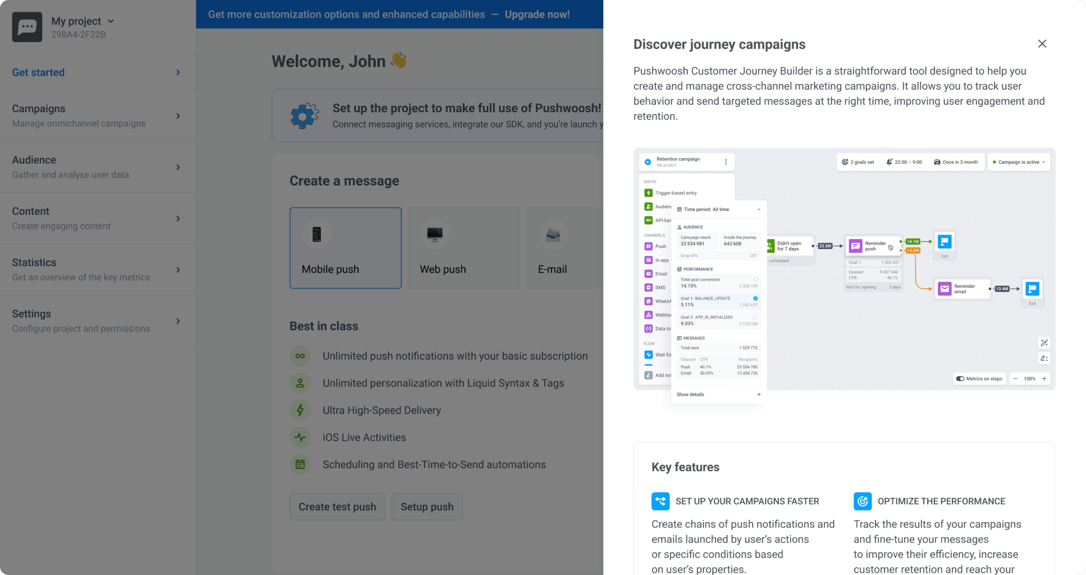Click the Key features heading
The width and height of the screenshot is (1086, 575).
[x=685, y=467]
